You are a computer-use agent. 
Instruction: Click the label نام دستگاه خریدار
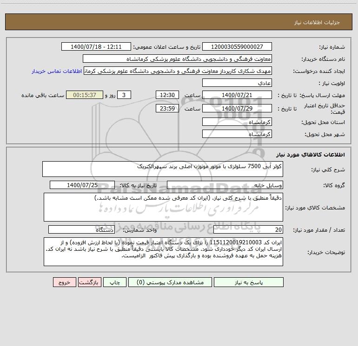click(x=323, y=59)
